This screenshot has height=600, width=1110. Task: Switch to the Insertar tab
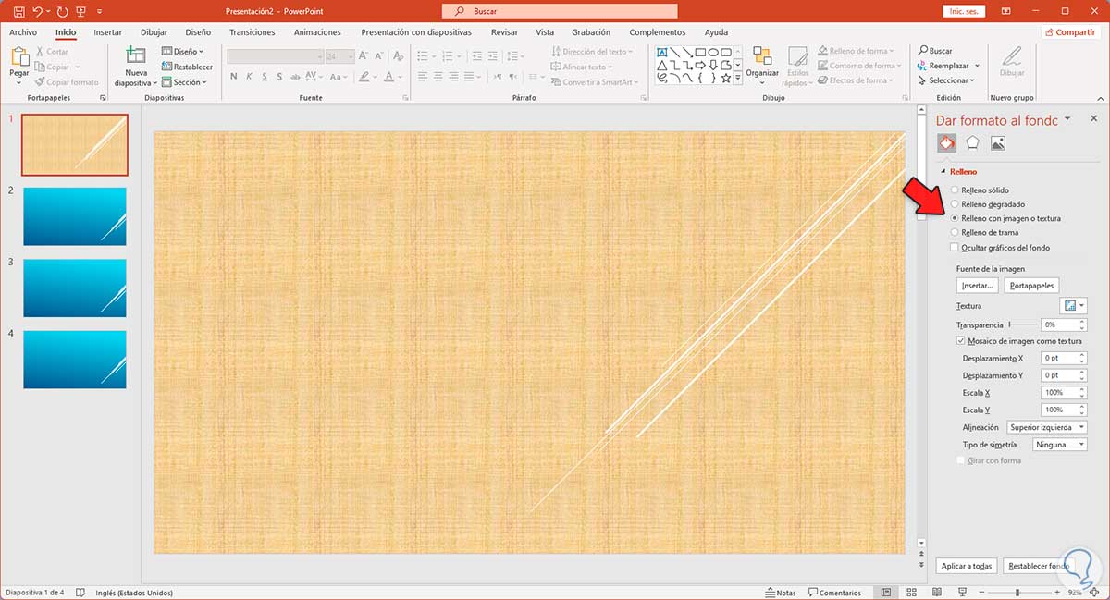(107, 32)
